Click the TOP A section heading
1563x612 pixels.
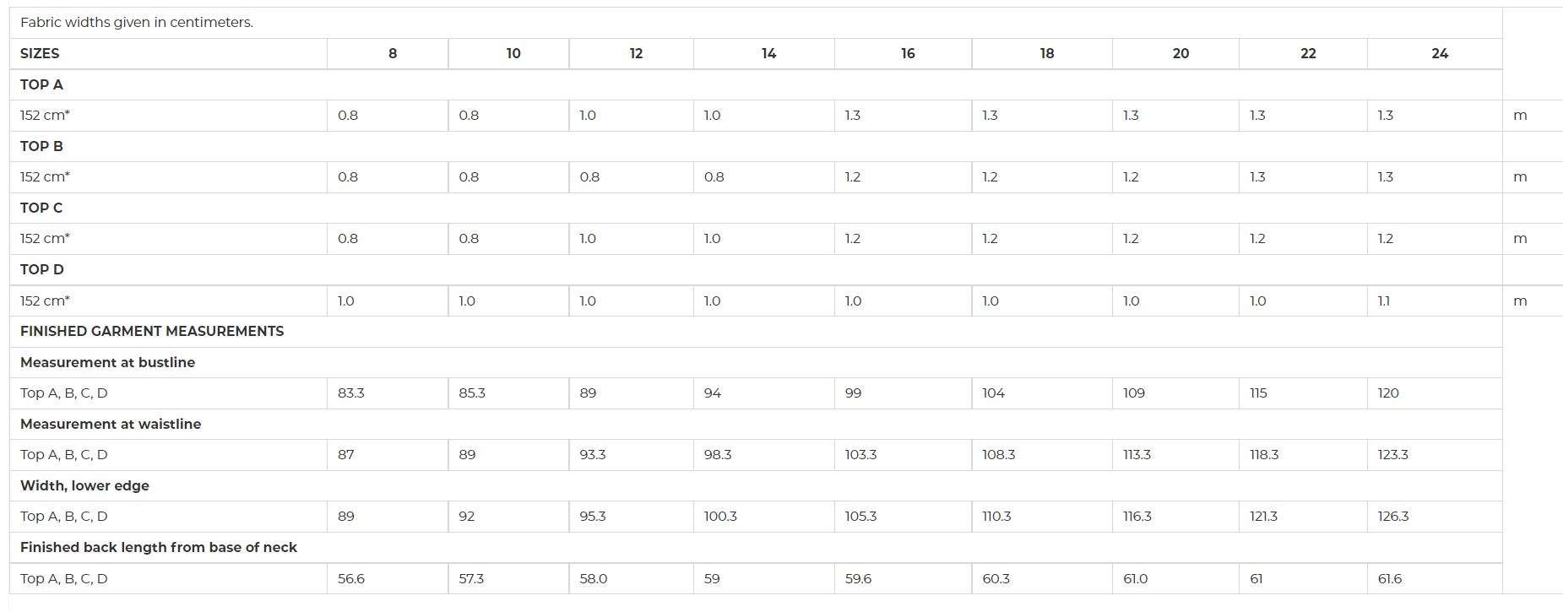coord(41,84)
